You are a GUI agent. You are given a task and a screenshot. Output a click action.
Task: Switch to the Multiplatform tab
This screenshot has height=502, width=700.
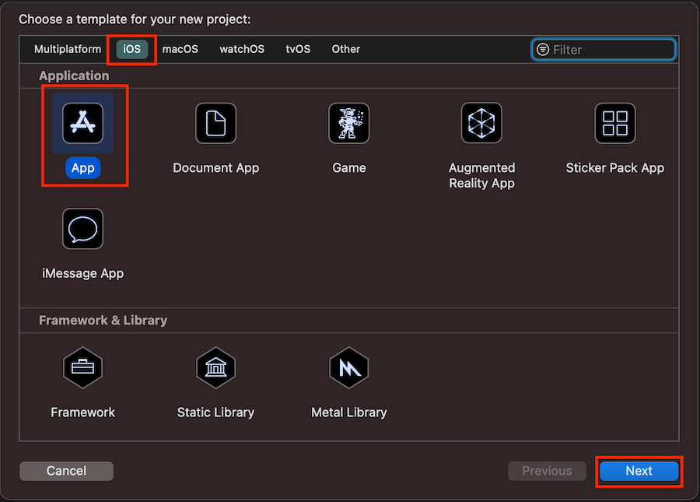tap(68, 49)
